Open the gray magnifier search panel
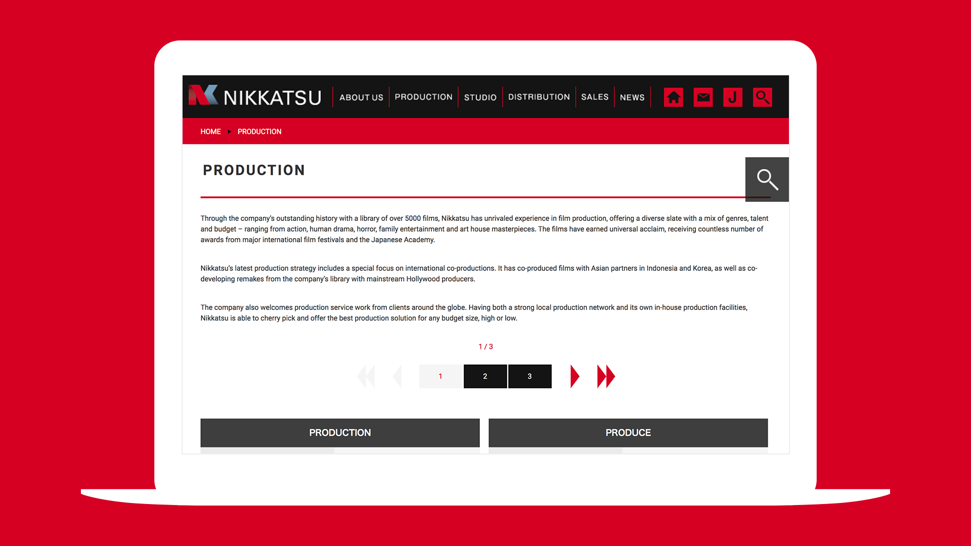Image resolution: width=971 pixels, height=546 pixels. [767, 179]
